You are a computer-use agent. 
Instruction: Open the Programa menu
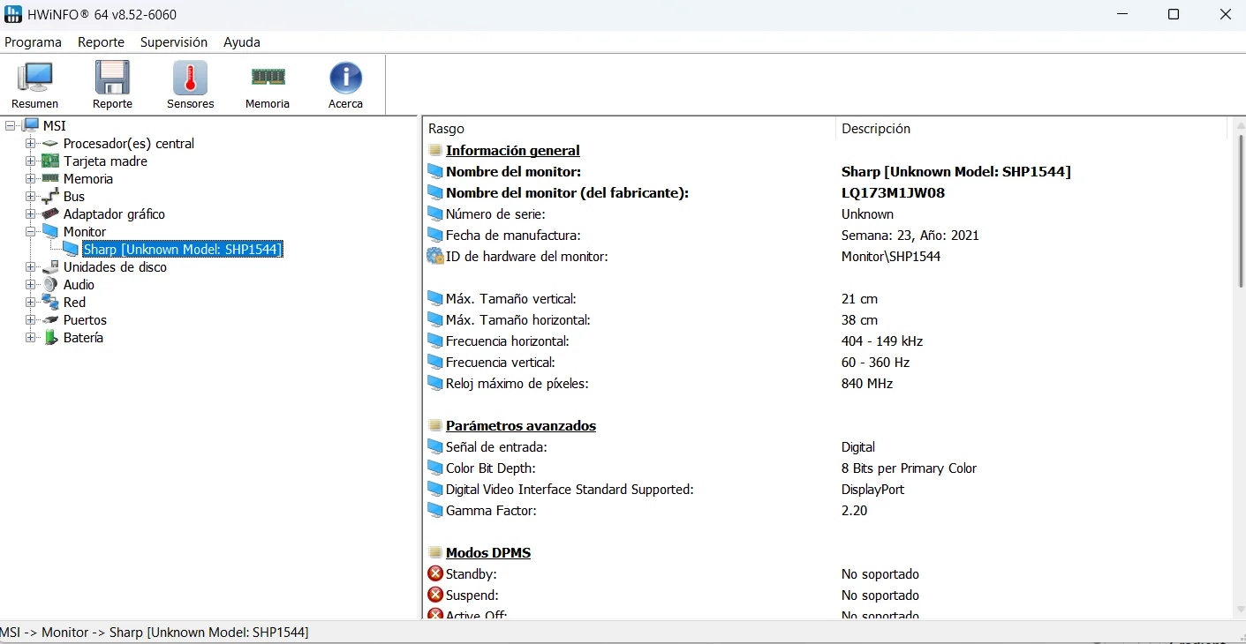click(x=34, y=41)
